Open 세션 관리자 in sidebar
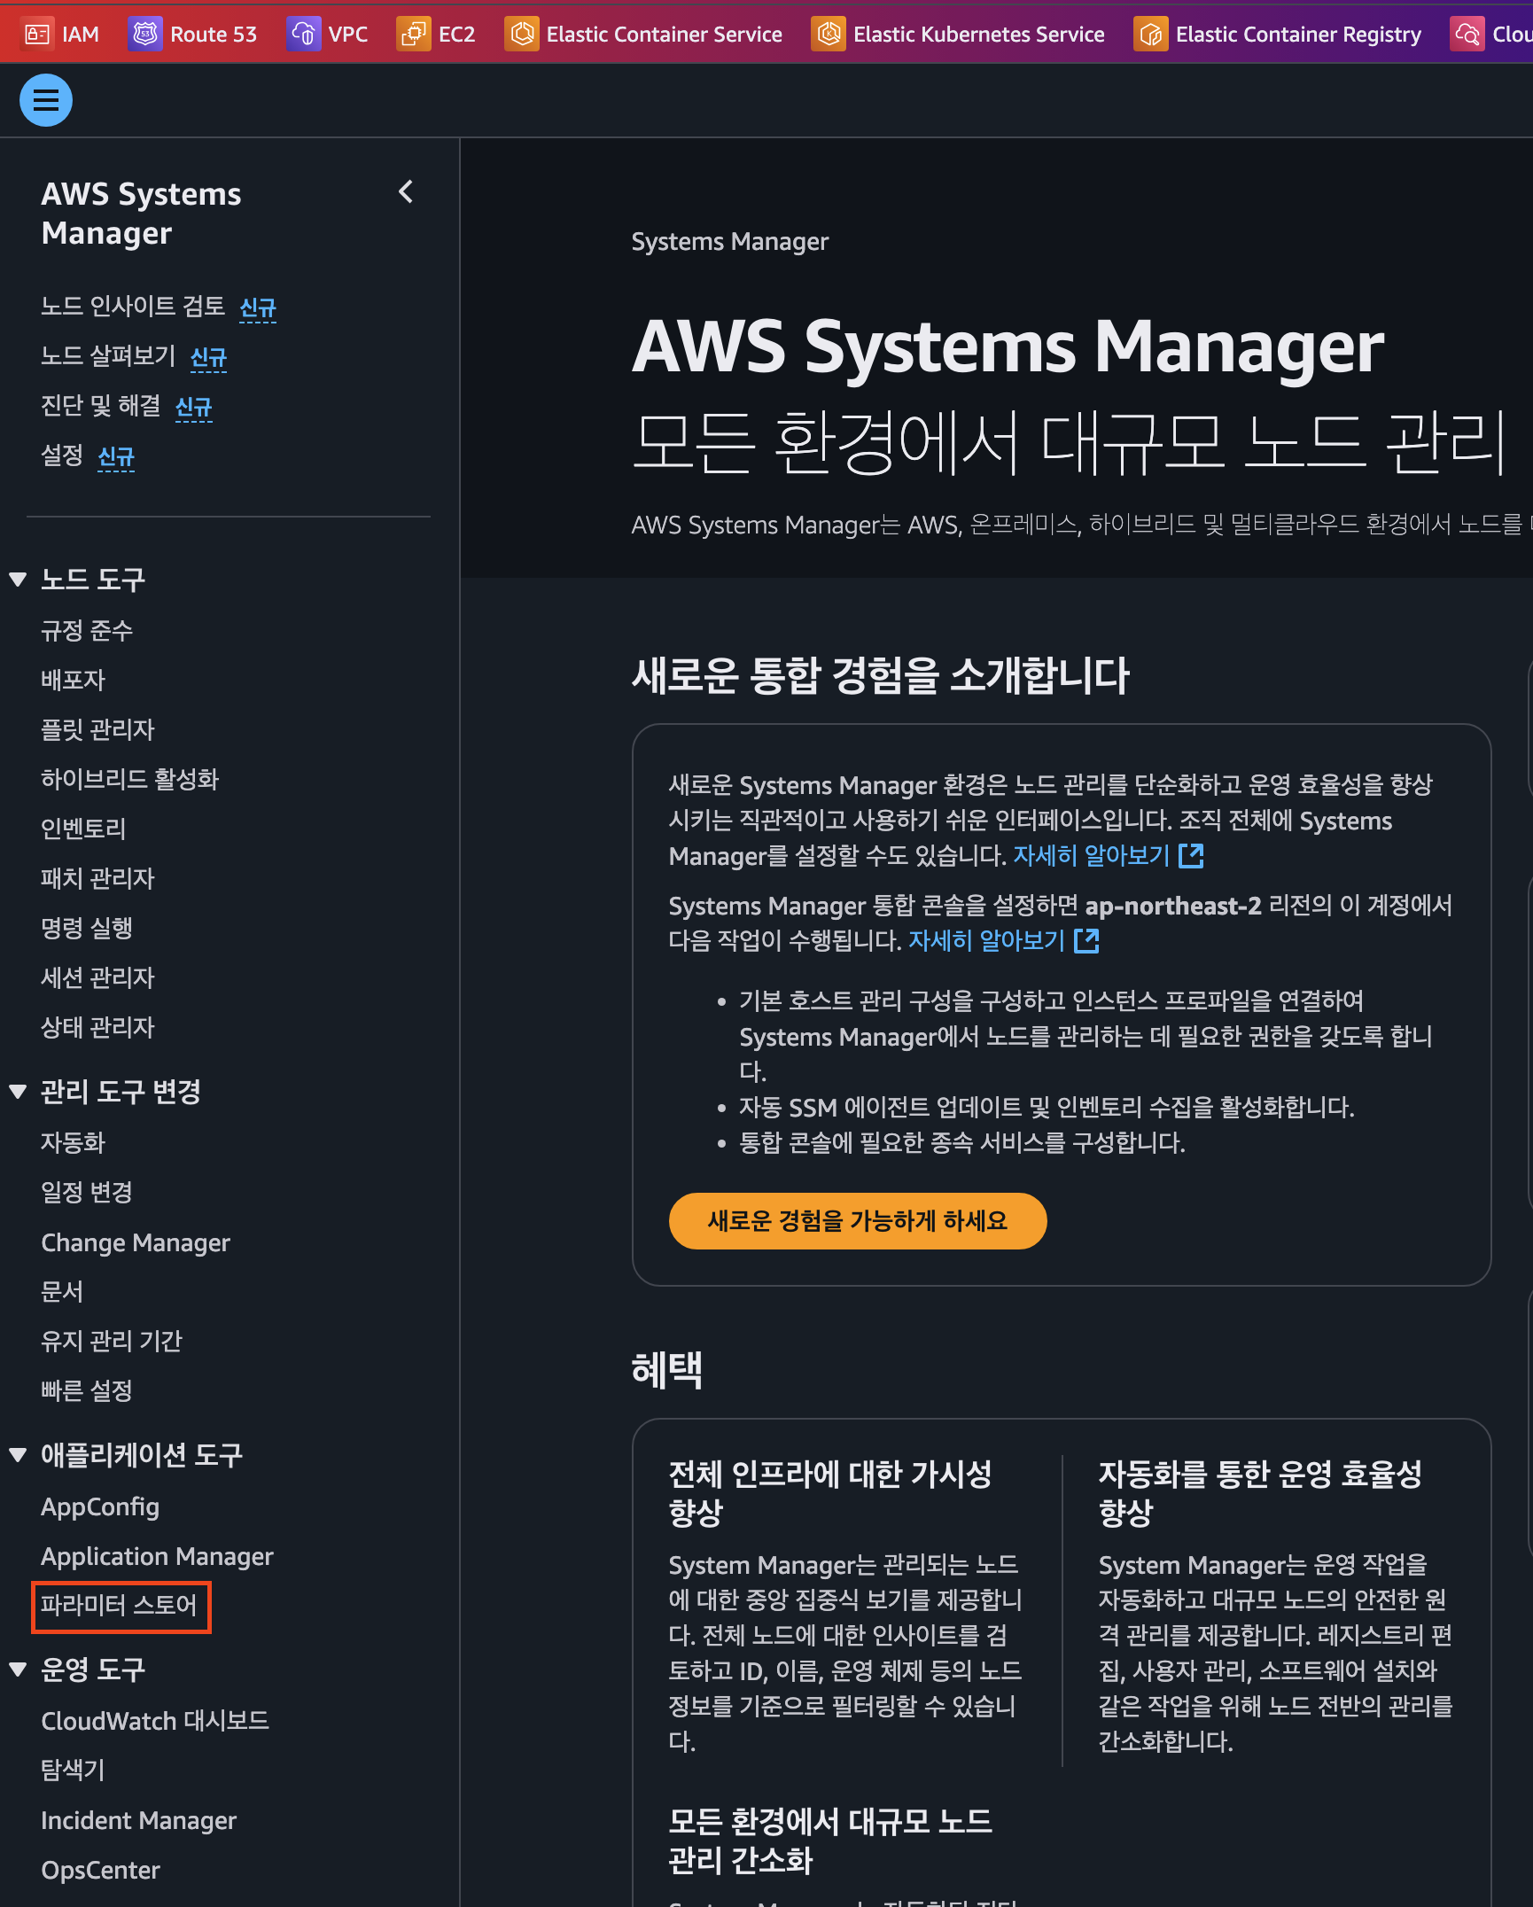 (x=97, y=978)
